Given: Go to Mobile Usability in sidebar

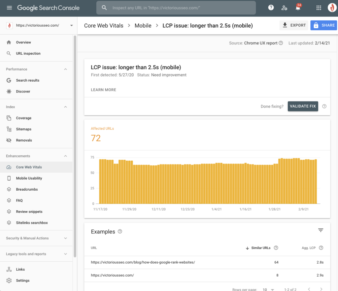Looking at the screenshot, I should click(x=29, y=178).
